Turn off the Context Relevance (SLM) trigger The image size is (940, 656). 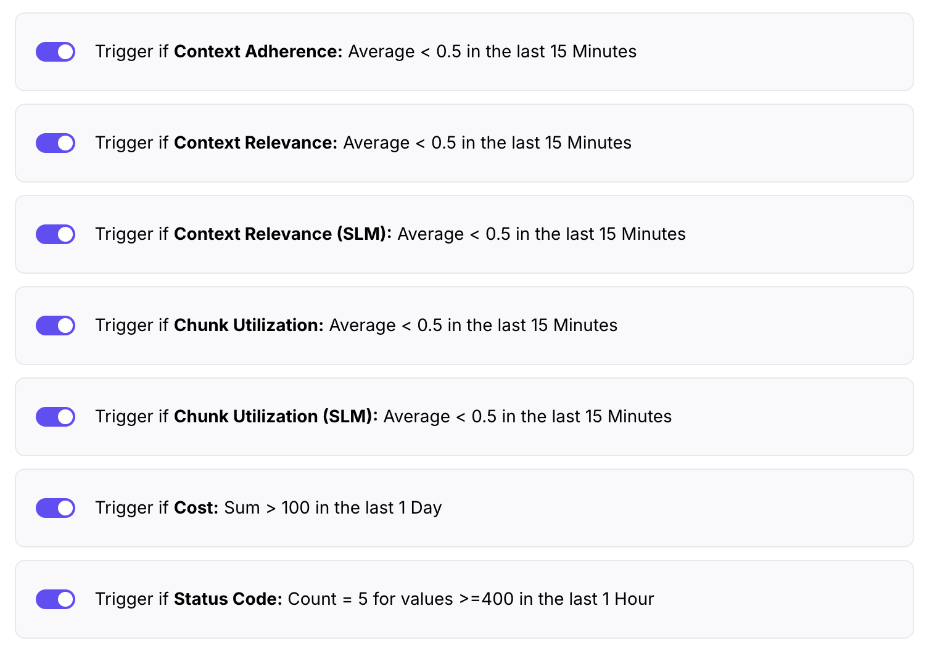coord(55,234)
